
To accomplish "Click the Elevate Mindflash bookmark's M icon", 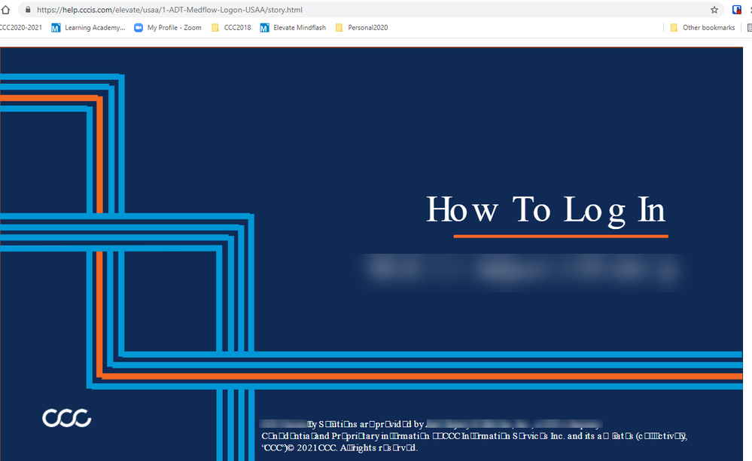I will (264, 28).
